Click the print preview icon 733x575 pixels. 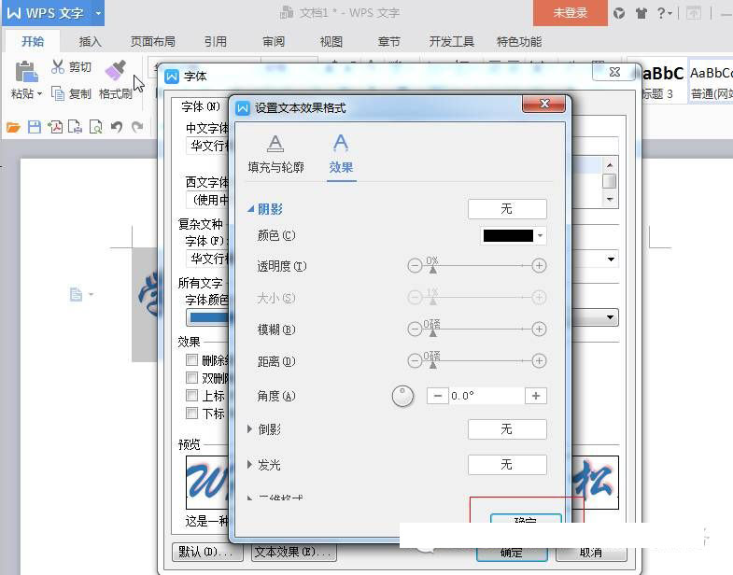point(95,127)
